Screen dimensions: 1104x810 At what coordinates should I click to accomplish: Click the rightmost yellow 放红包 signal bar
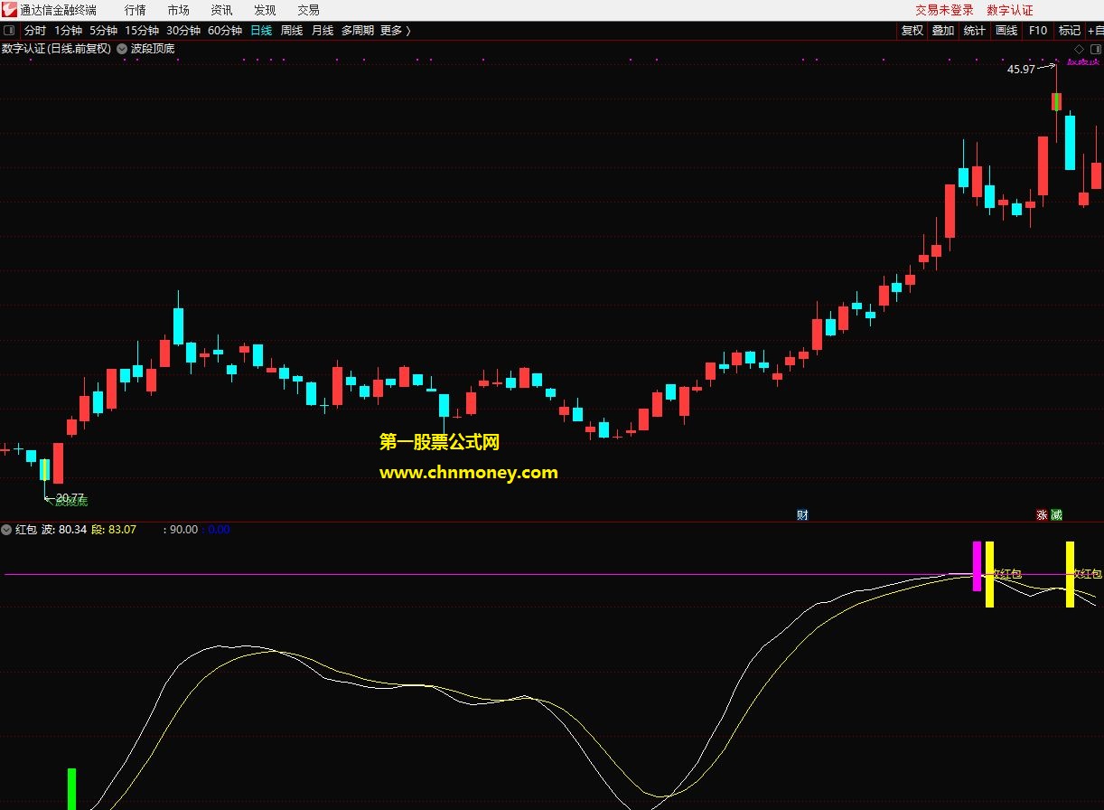(x=1070, y=574)
